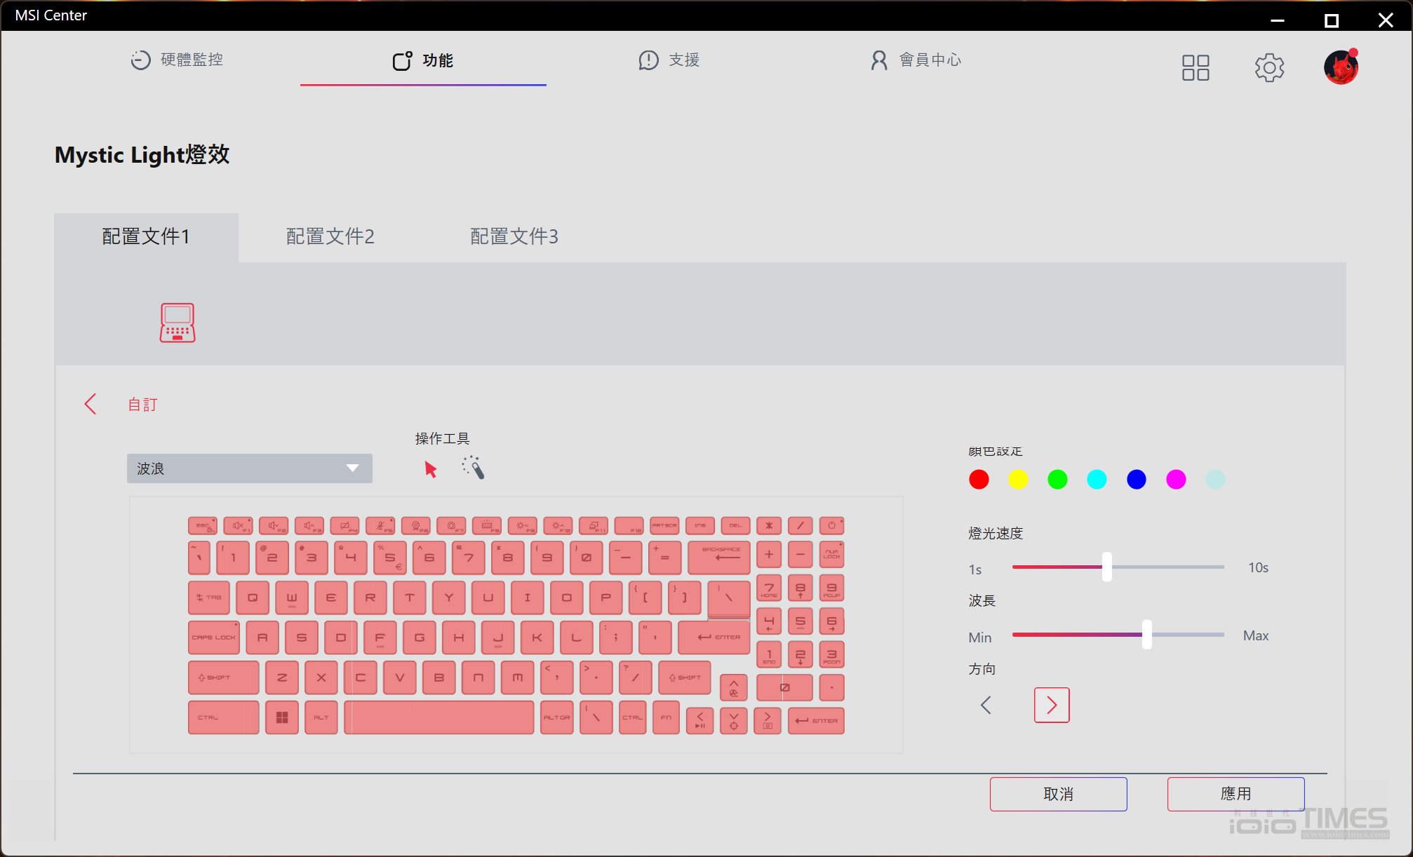1413x857 pixels.
Task: Pick the pale mint color swatch
Action: [x=1215, y=480]
